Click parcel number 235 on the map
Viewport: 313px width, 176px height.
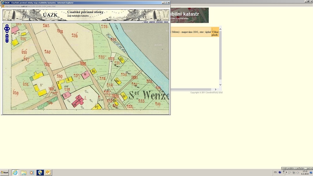click(x=102, y=57)
